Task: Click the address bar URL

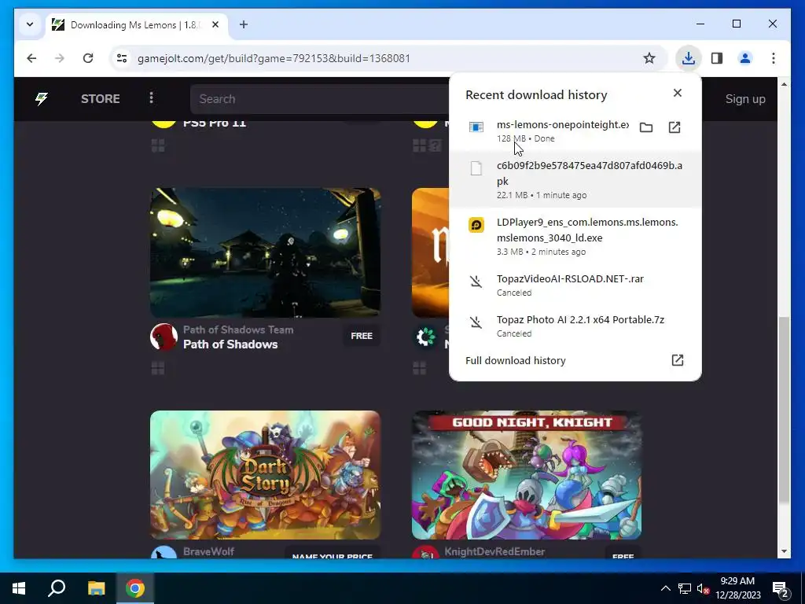Action: tap(274, 58)
